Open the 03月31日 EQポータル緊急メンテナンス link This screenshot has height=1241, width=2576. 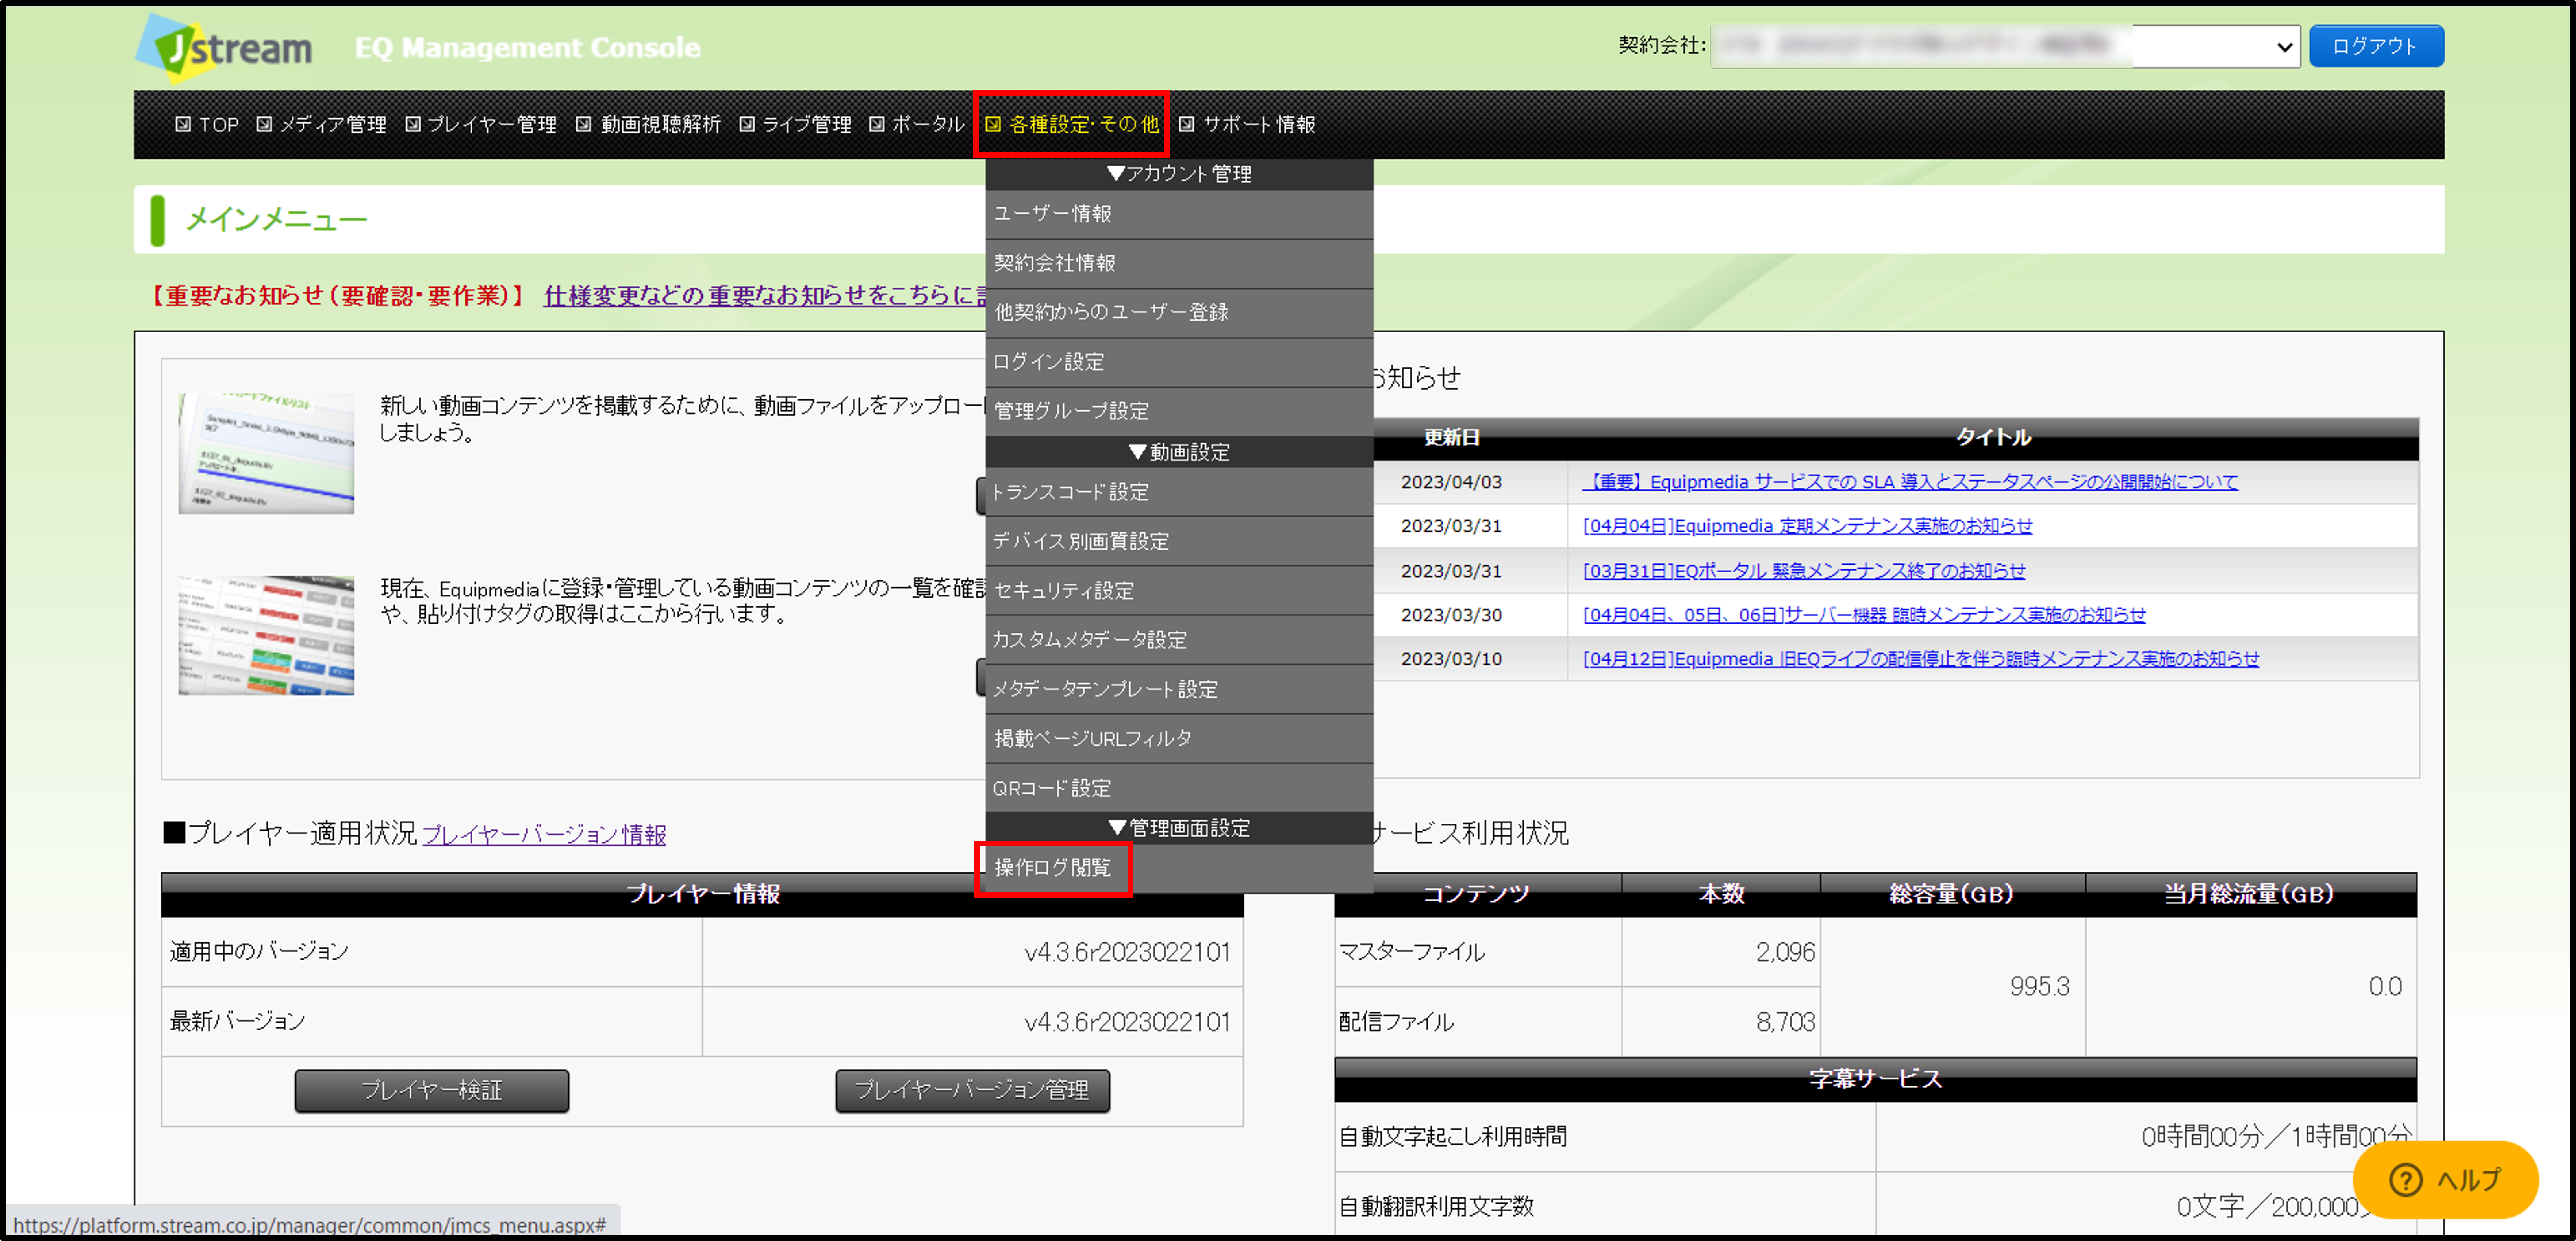[x=1804, y=571]
